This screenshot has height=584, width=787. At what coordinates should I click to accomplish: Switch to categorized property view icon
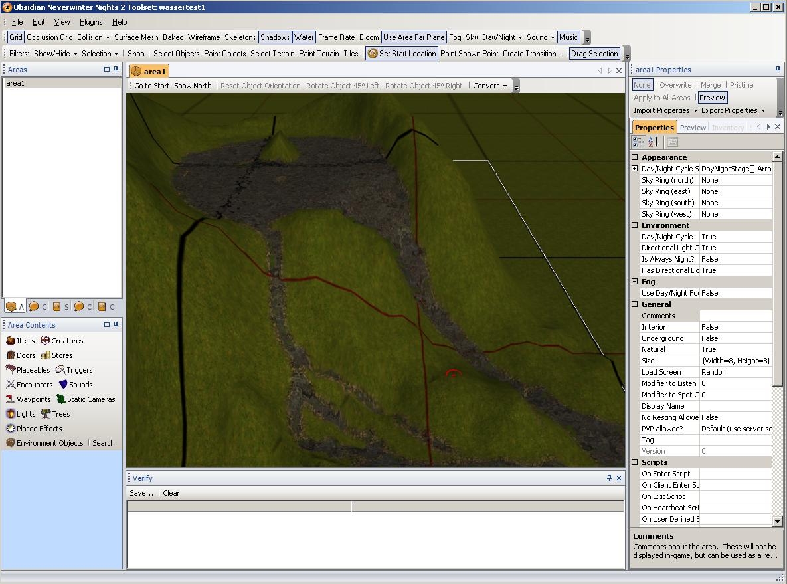[638, 142]
